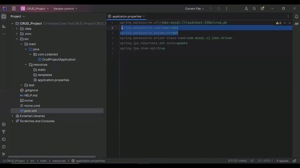Open Version control dropdown
This screenshot has width=300, height=168.
pos(66,8)
